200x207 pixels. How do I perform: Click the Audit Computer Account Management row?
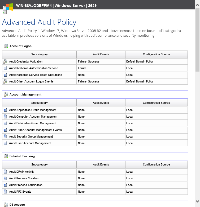pos(33,117)
